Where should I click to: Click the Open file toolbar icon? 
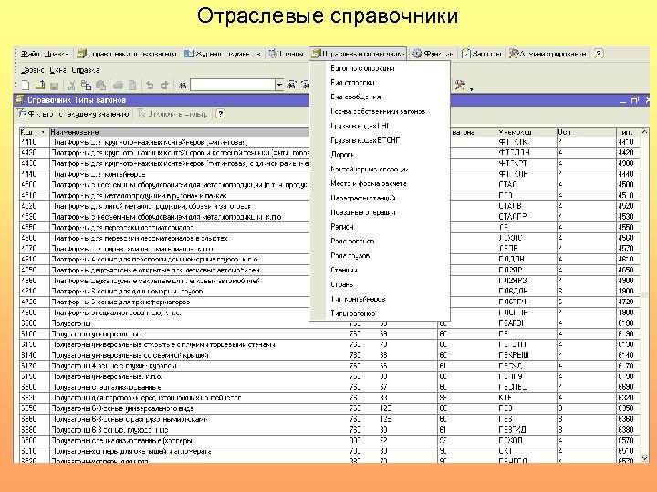(x=40, y=86)
